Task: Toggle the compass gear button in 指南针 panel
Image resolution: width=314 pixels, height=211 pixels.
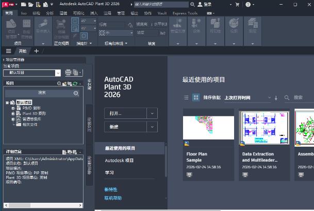Action: (84, 36)
